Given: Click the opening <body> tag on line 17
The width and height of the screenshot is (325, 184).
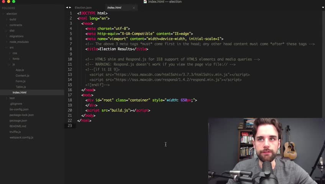Looking at the screenshot, I should point(87,95).
